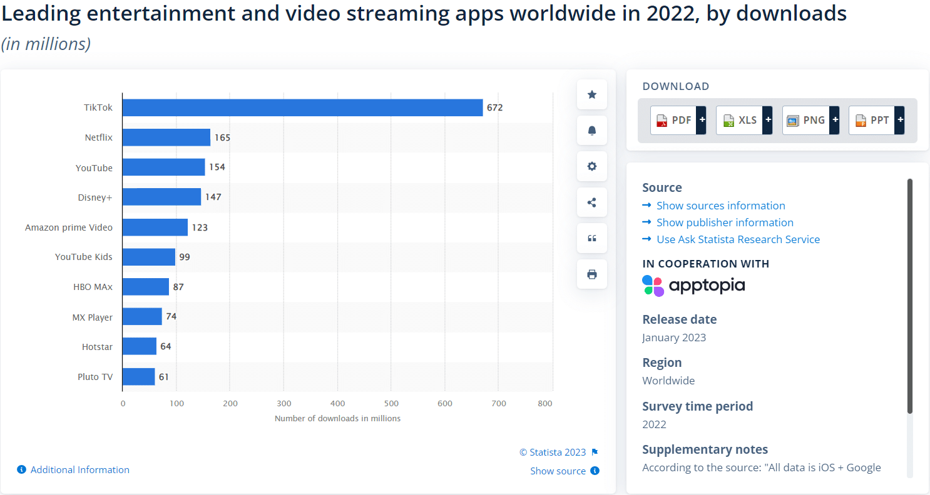The image size is (930, 495).
Task: Select the Pluto TV bar
Action: tap(139, 376)
